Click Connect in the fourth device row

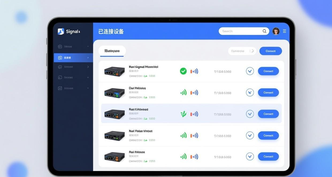pyautogui.click(x=268, y=136)
